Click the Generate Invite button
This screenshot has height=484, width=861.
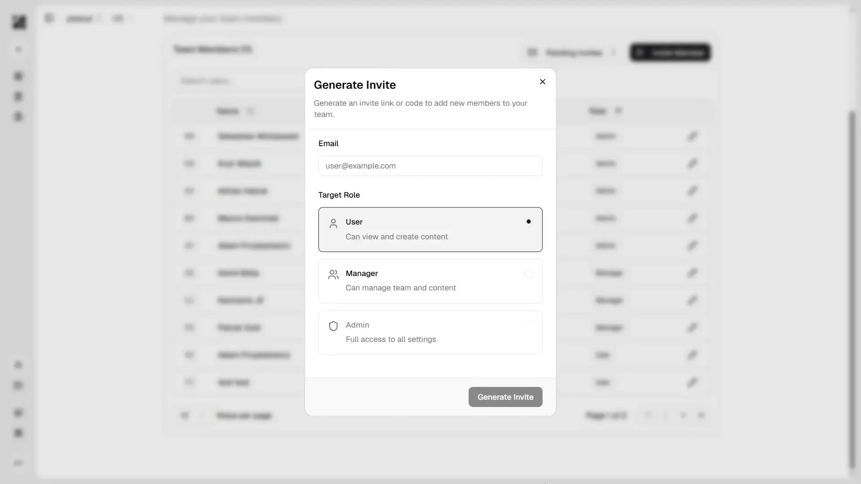(505, 397)
